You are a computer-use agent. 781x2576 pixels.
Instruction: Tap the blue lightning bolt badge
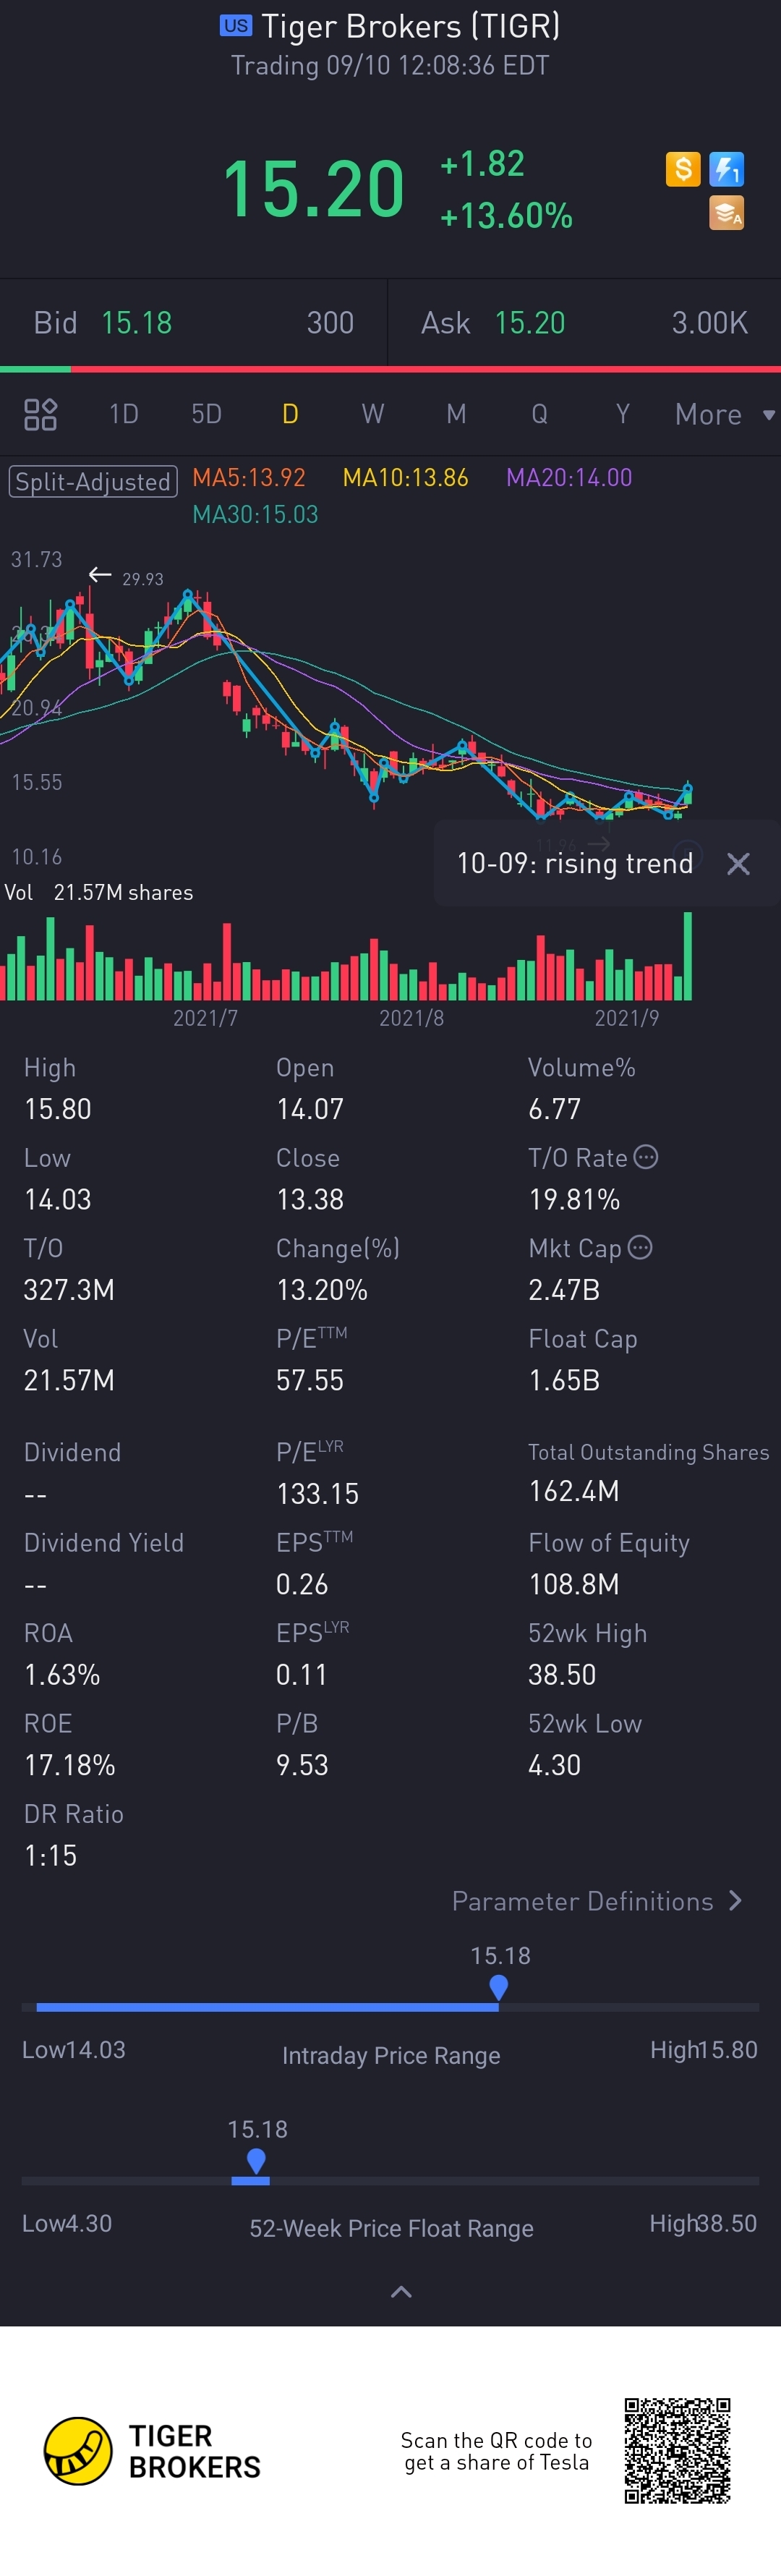[x=726, y=169]
